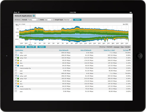Check the second pop row checkbox

pos(16,91)
